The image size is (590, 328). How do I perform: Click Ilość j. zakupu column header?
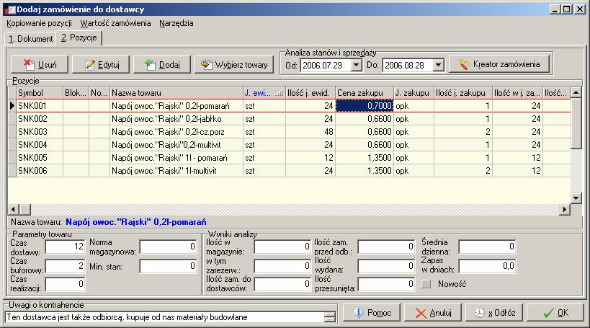[x=462, y=93]
